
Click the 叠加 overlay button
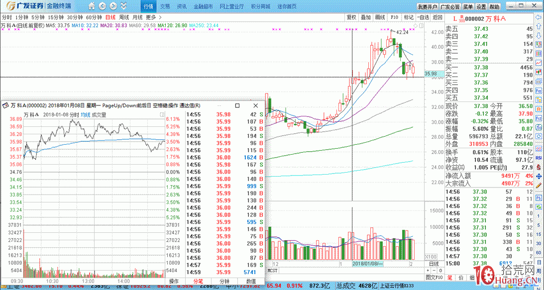point(366,17)
